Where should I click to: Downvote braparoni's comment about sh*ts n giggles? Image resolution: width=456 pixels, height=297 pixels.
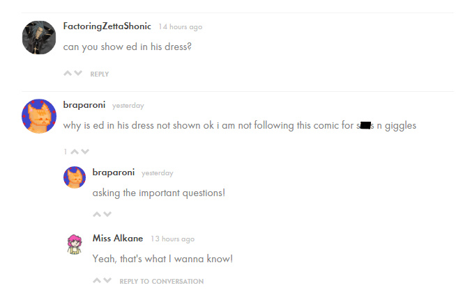(85, 151)
